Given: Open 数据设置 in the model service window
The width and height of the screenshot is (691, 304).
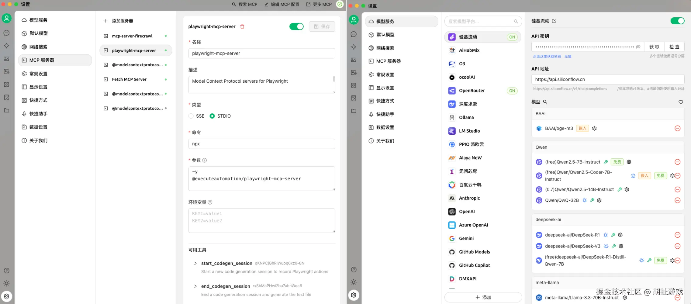Looking at the screenshot, I should click(402, 127).
